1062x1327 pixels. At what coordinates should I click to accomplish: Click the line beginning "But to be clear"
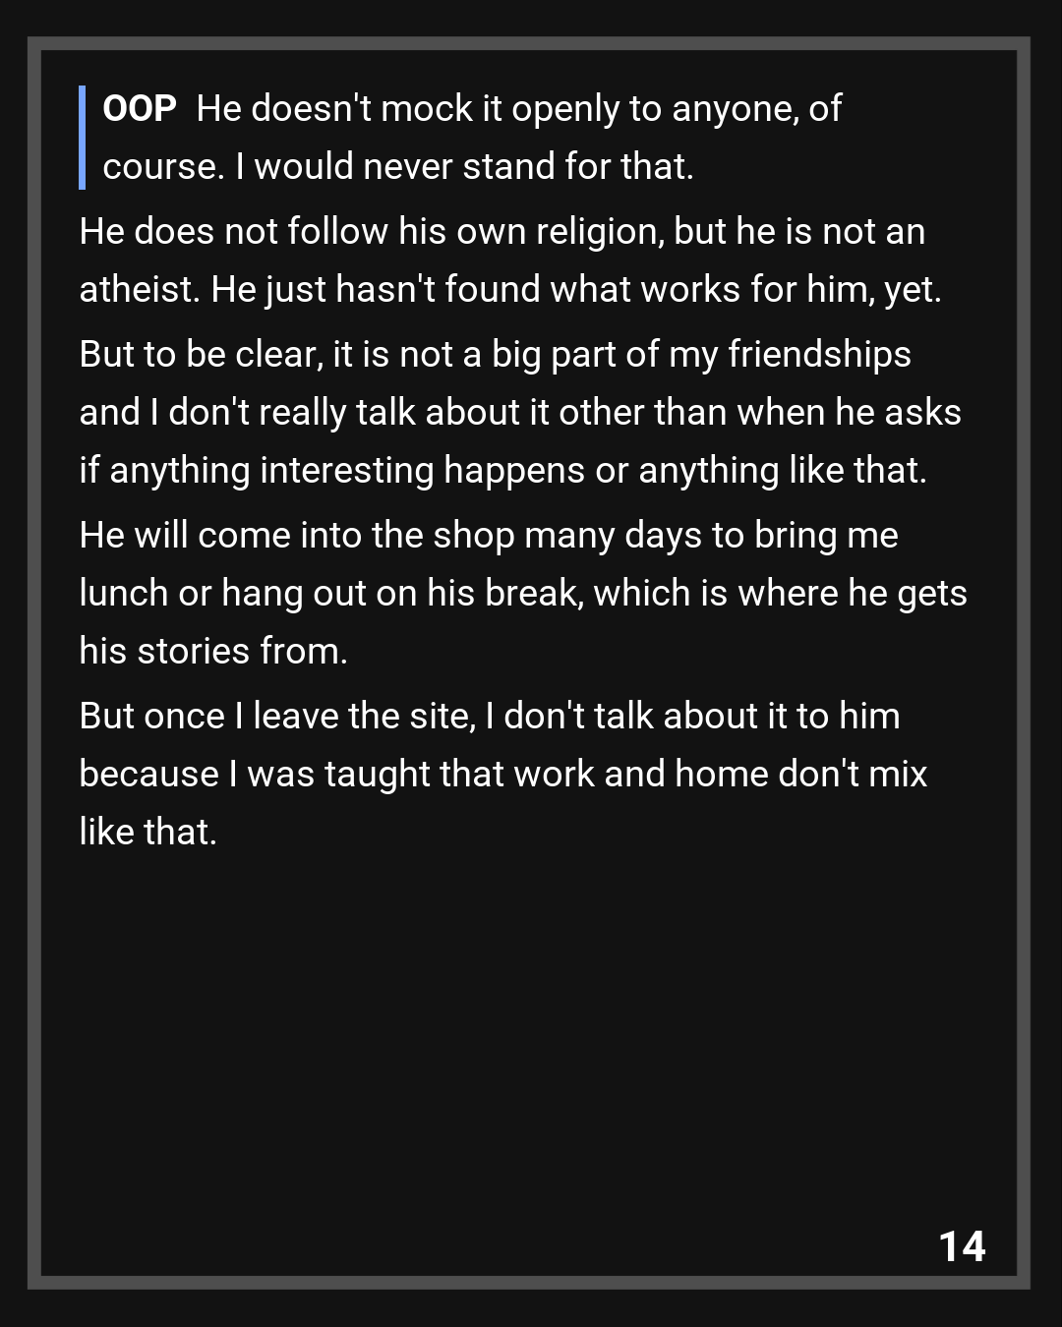click(x=495, y=354)
